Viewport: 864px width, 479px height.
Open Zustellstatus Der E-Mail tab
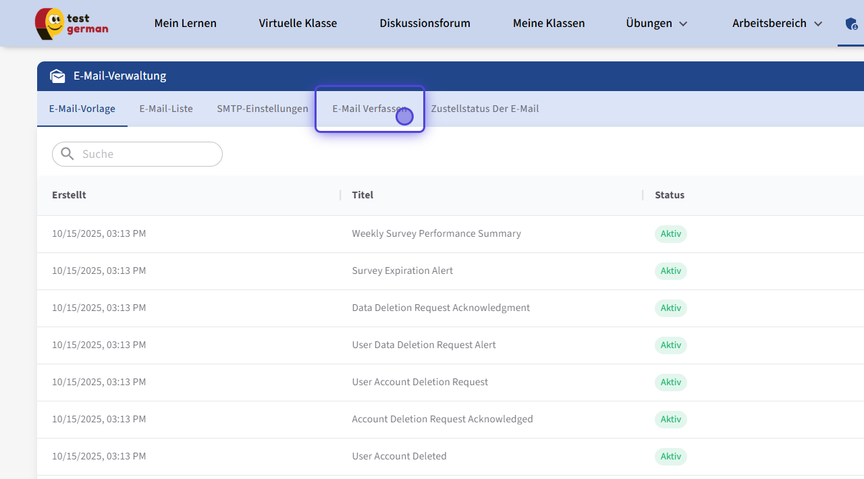click(485, 109)
